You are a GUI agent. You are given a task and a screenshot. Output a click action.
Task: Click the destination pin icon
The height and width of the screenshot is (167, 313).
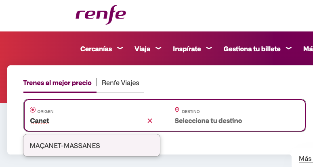(x=177, y=110)
